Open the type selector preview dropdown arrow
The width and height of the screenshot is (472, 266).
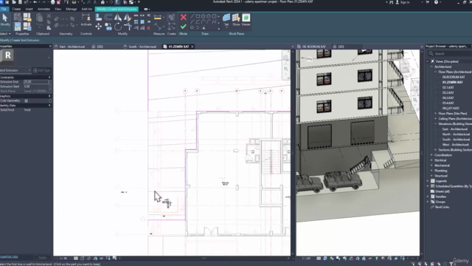(x=49, y=58)
